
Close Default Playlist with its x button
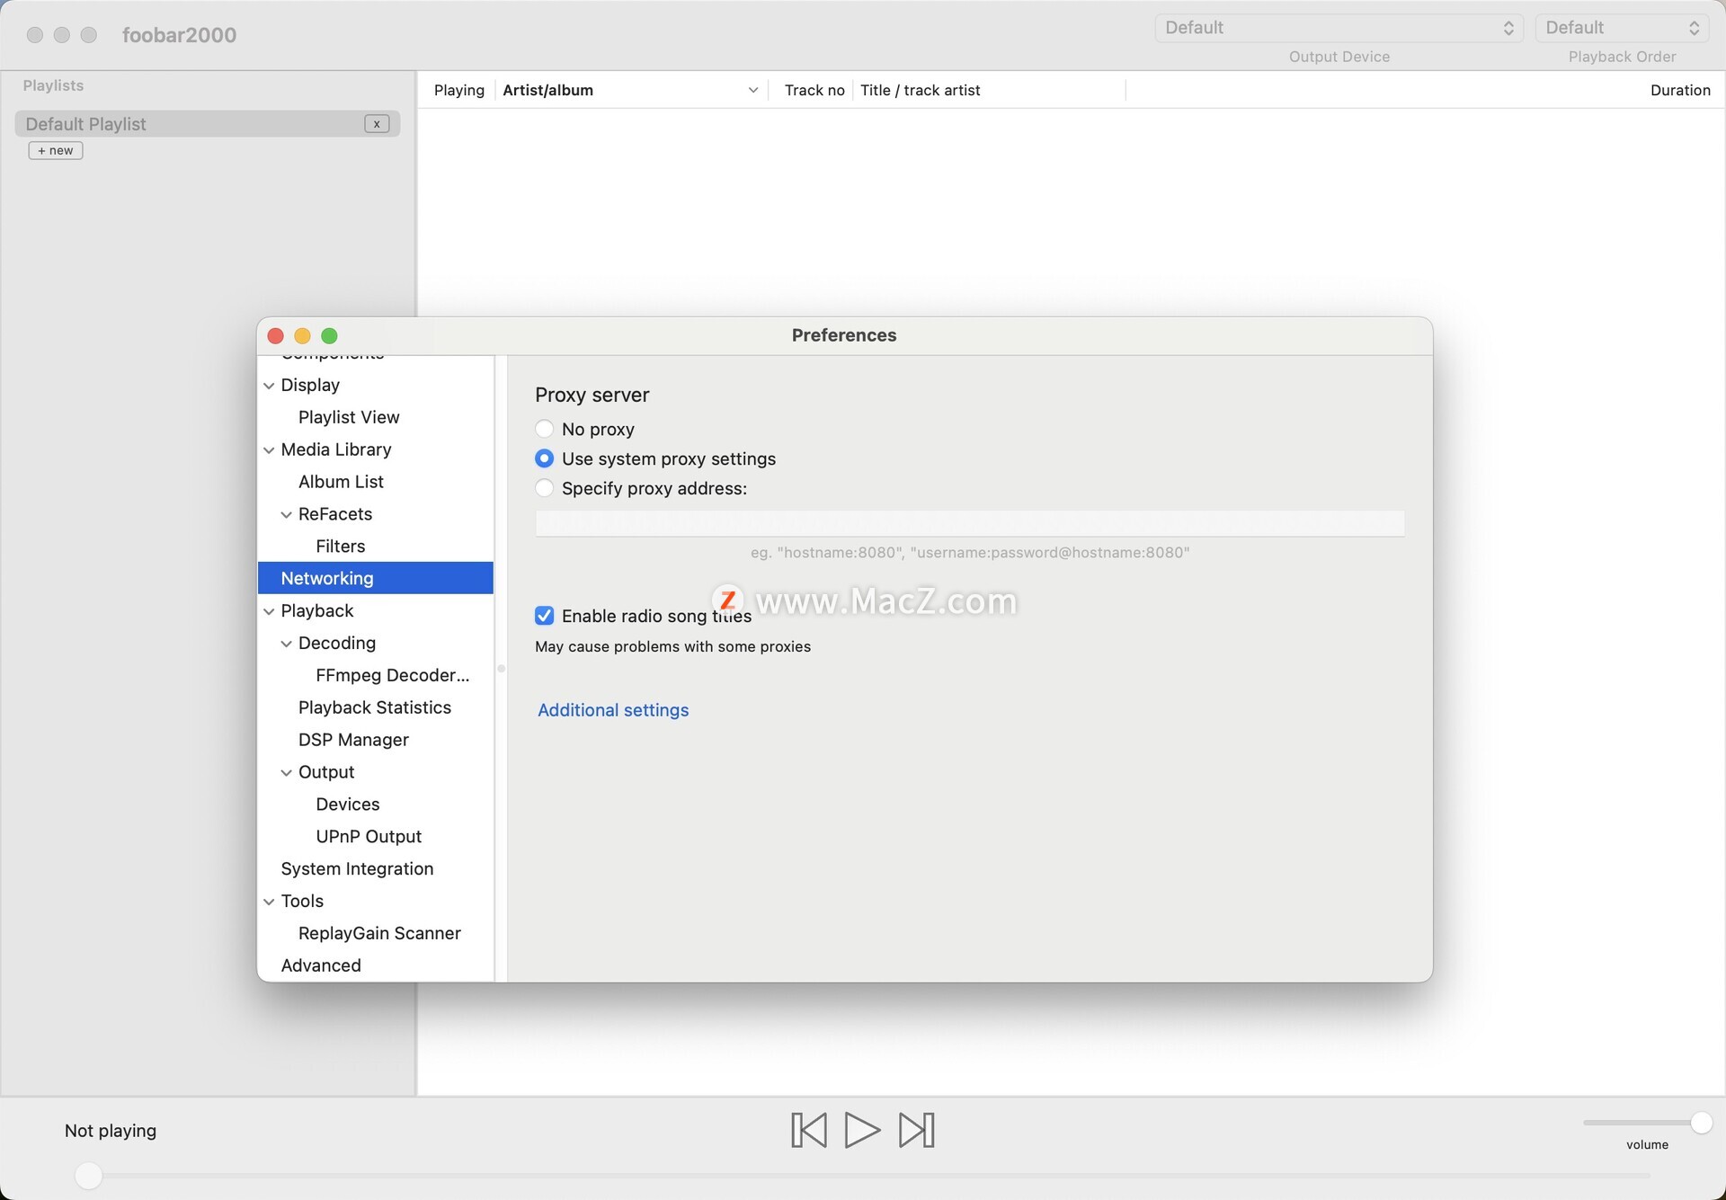click(377, 124)
